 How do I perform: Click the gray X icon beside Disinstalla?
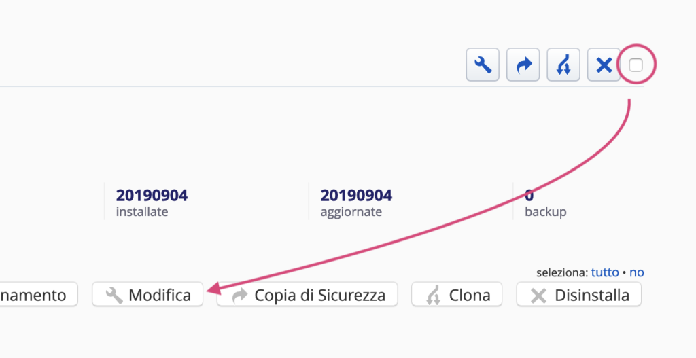pos(538,296)
